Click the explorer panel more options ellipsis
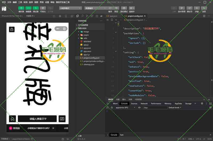 click(101, 21)
